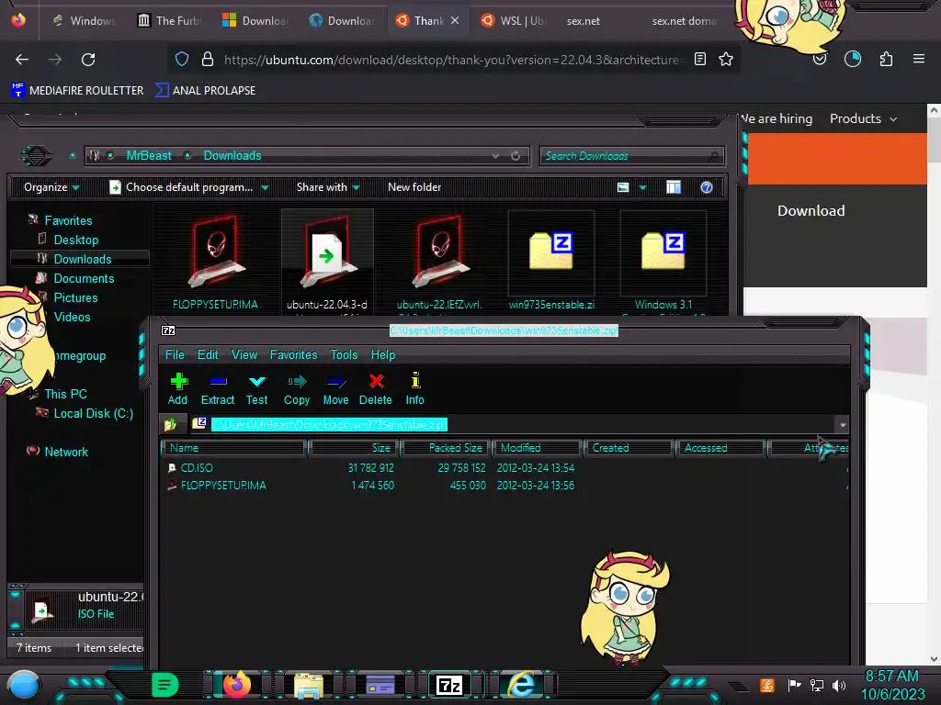Sort 7-Zip list by Size column
This screenshot has width=941, height=705.
coord(354,448)
